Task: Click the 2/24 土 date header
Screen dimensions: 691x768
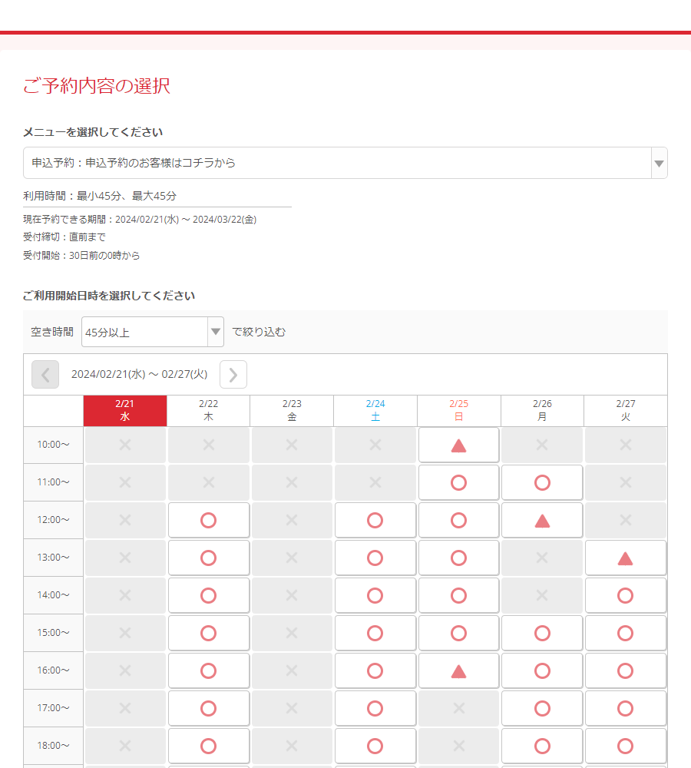Action: coord(375,411)
